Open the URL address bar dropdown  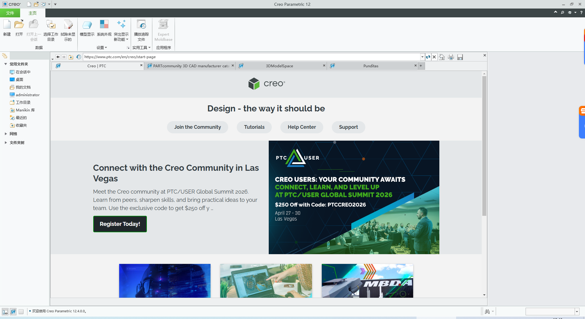[422, 57]
